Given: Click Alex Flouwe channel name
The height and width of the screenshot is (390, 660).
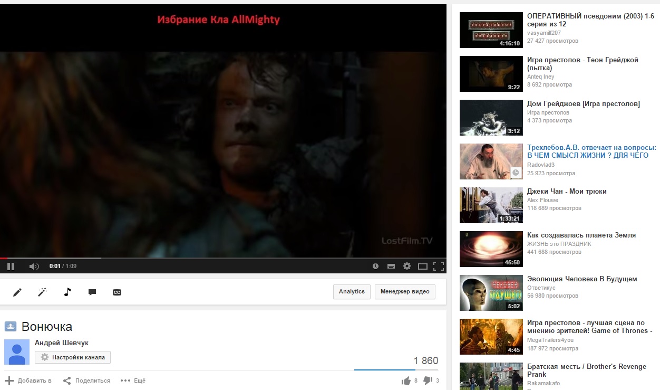Looking at the screenshot, I should tap(542, 200).
